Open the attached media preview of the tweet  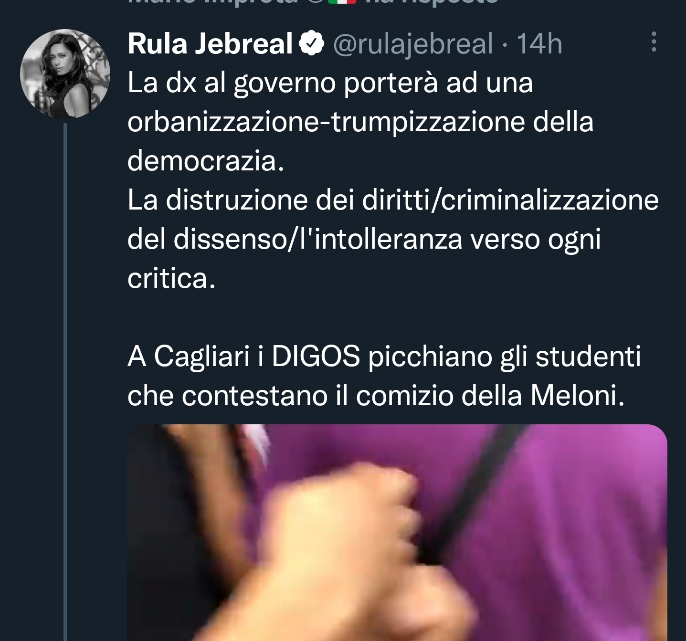click(397, 533)
